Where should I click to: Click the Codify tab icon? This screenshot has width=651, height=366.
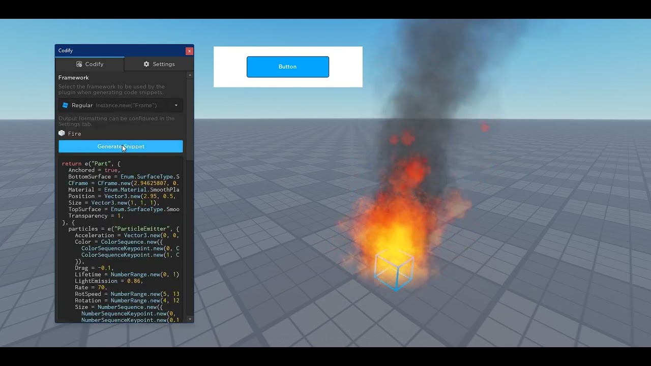click(x=80, y=64)
